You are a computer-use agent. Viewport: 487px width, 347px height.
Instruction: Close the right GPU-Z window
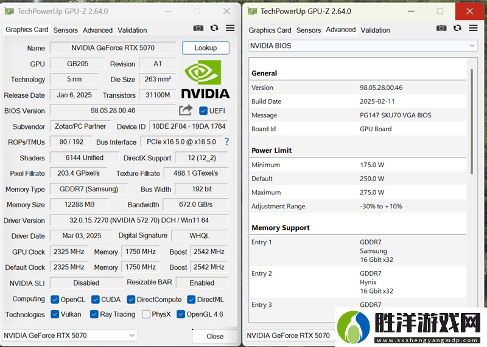(469, 12)
